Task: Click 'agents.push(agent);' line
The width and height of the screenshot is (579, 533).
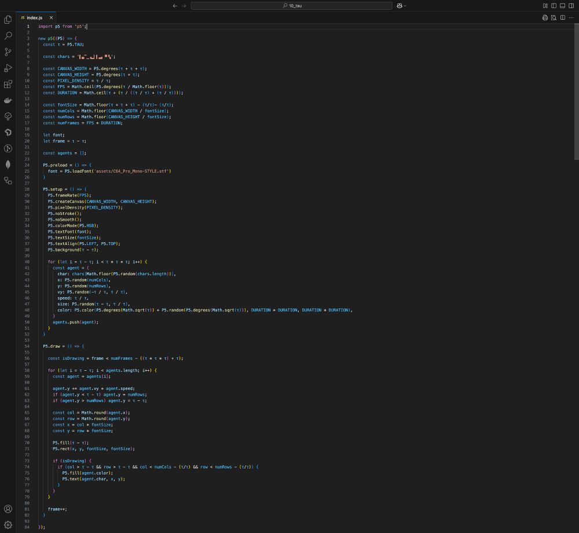Action: click(75, 322)
